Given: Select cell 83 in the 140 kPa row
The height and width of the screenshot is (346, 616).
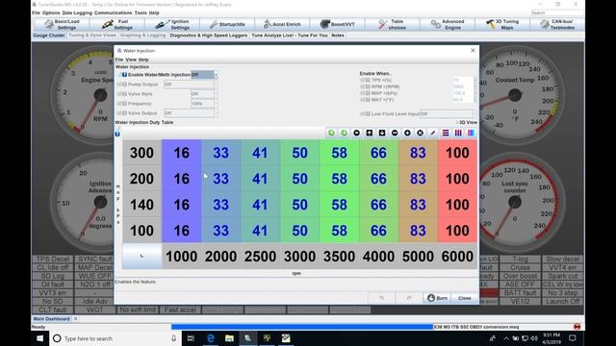Looking at the screenshot, I should (x=418, y=205).
